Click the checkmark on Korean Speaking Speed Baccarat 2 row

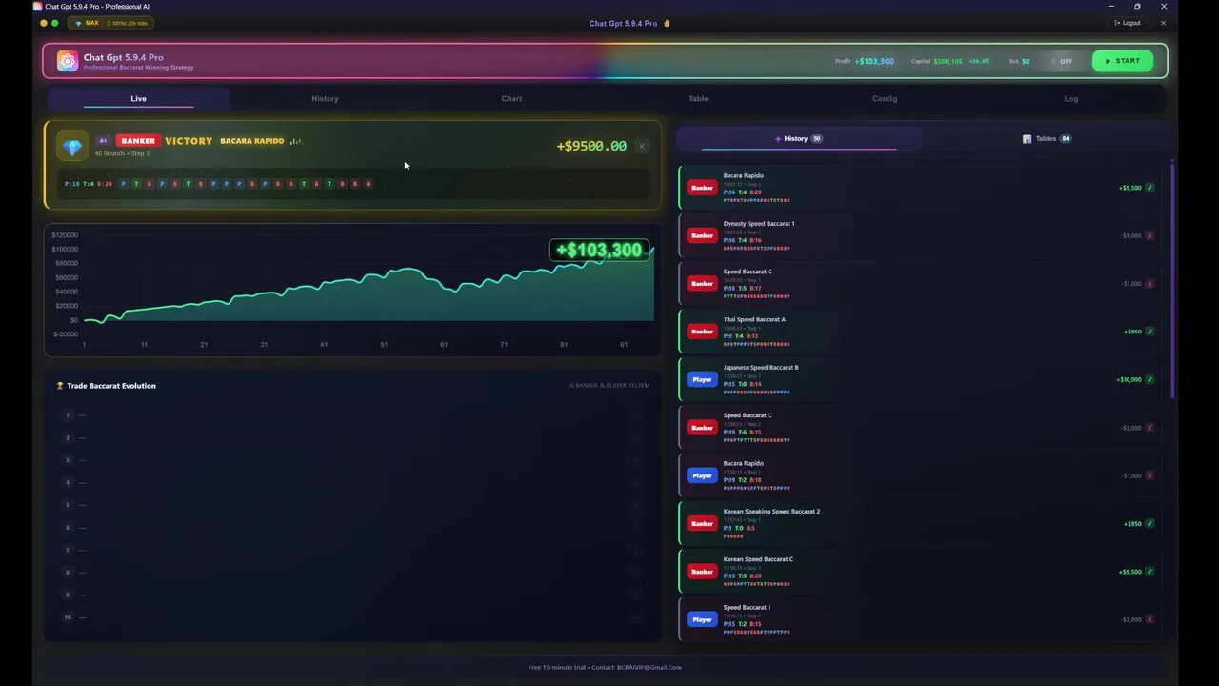pyautogui.click(x=1149, y=523)
